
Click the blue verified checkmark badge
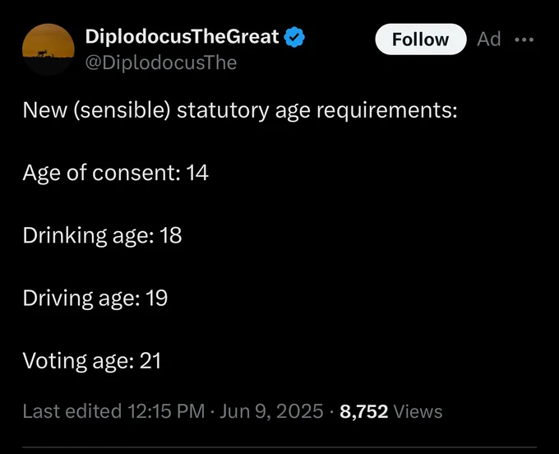(x=294, y=37)
